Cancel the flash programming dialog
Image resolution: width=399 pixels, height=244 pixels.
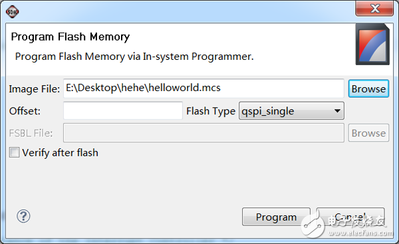click(x=350, y=217)
